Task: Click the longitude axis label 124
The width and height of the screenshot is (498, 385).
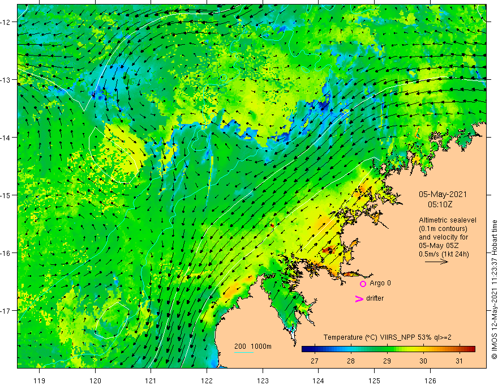Action: 319,380
